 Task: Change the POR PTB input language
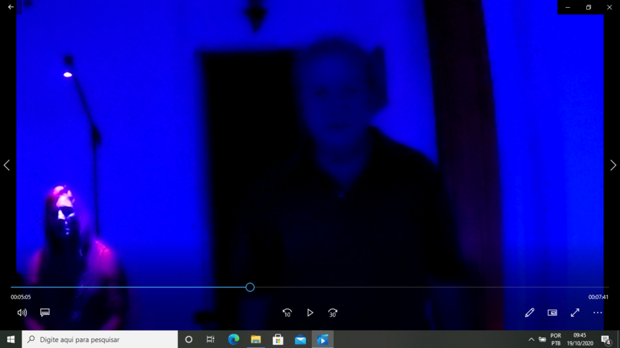coord(555,339)
